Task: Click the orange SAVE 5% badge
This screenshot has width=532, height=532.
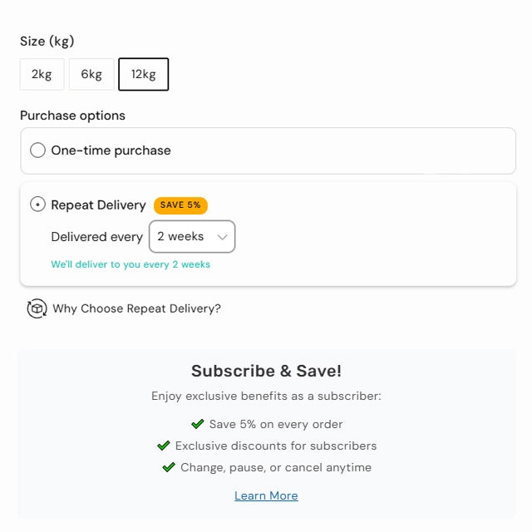Action: (180, 205)
